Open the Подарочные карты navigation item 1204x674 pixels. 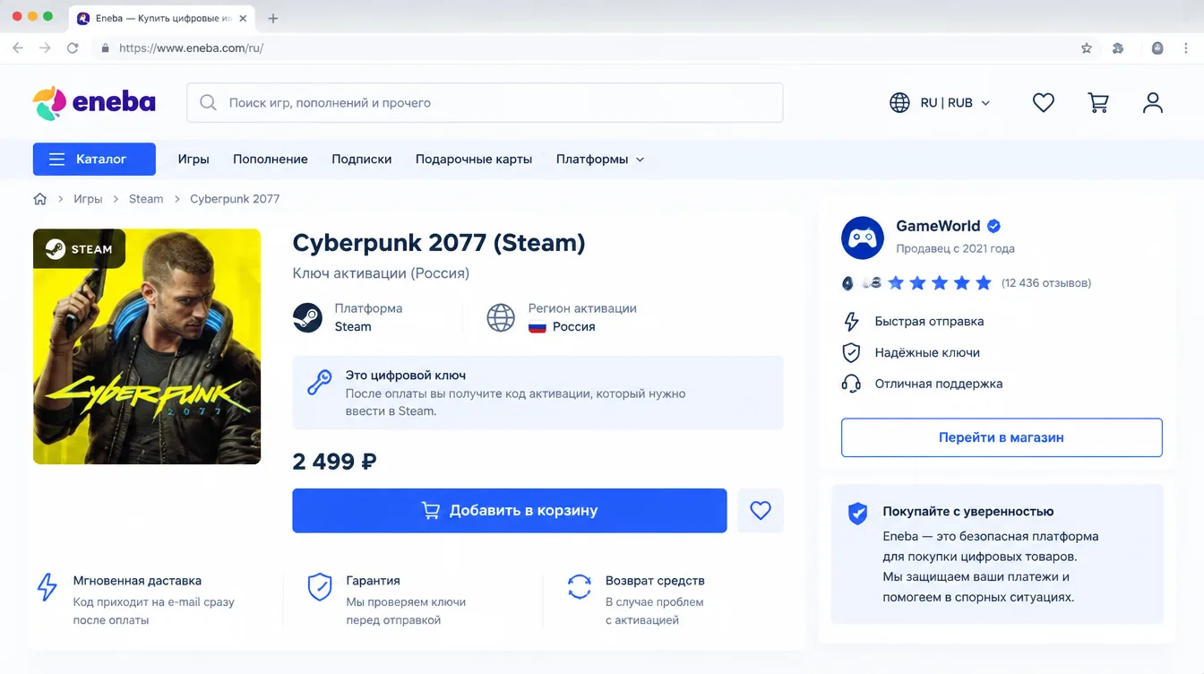point(474,160)
